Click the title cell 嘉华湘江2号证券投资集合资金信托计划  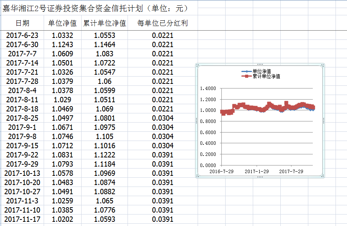95,8
